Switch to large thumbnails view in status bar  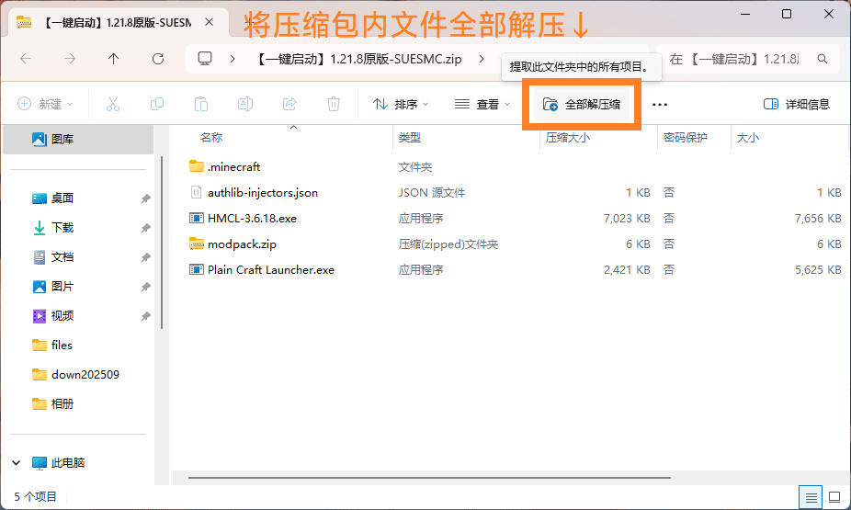point(834,498)
